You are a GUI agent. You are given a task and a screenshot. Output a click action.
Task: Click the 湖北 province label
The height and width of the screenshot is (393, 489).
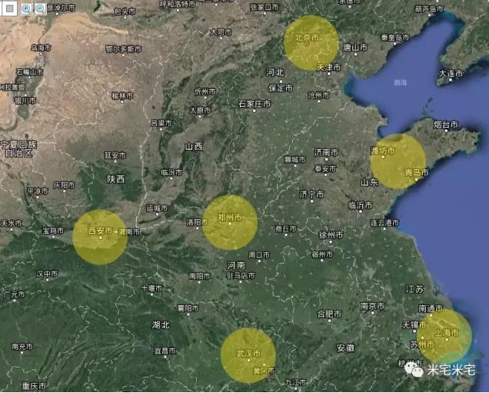click(161, 325)
